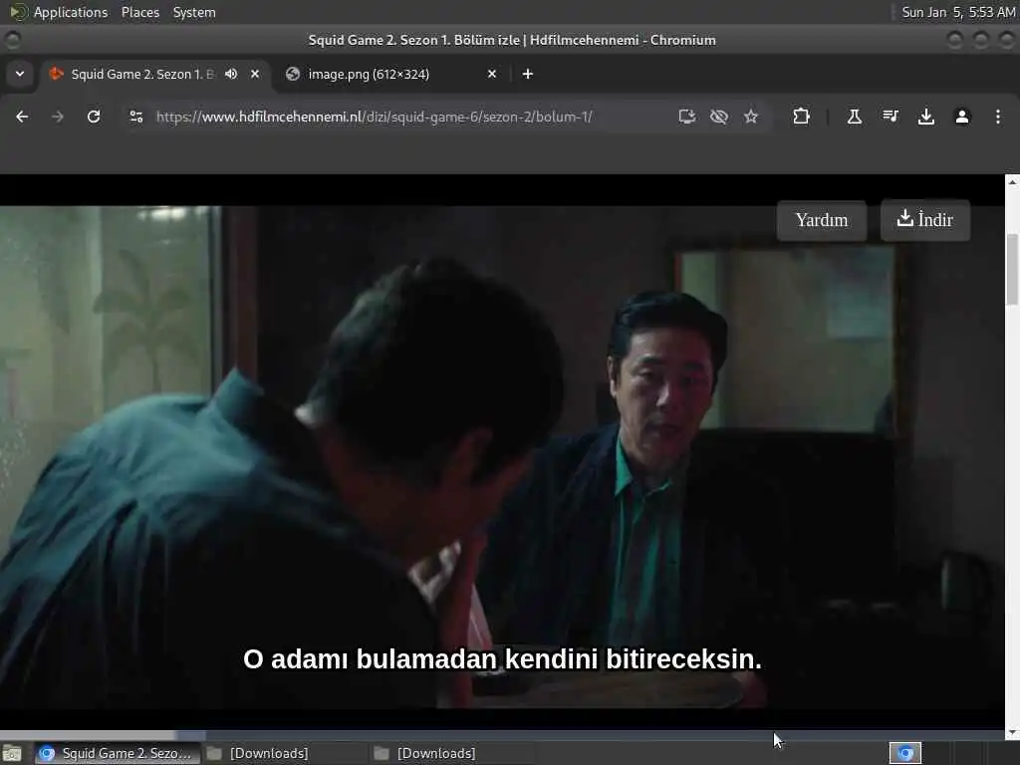
Task: Click the clock showing Sun Jan 5
Action: 958,12
